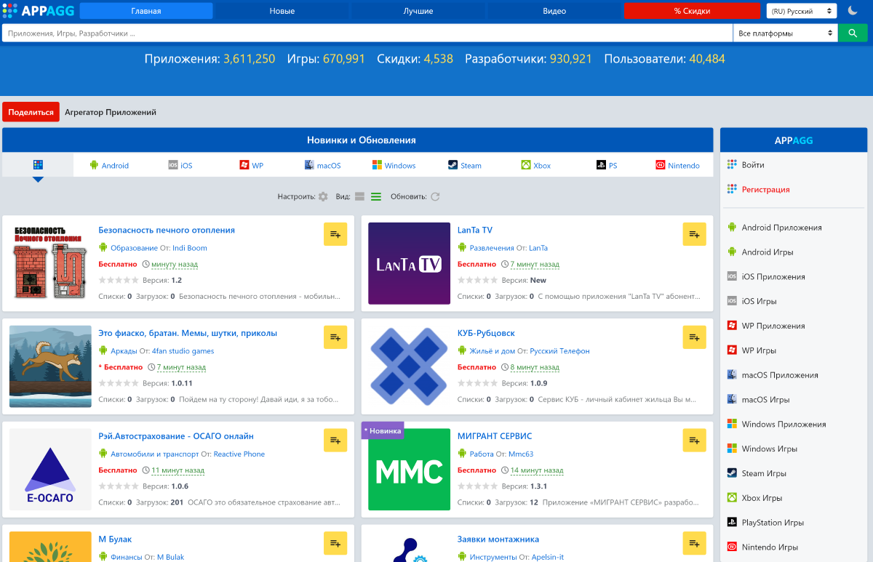The height and width of the screenshot is (562, 873).
Task: Open developer link Reactive Phone
Action: [239, 454]
